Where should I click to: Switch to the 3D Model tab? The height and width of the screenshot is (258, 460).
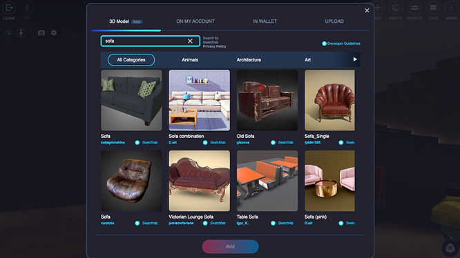126,21
